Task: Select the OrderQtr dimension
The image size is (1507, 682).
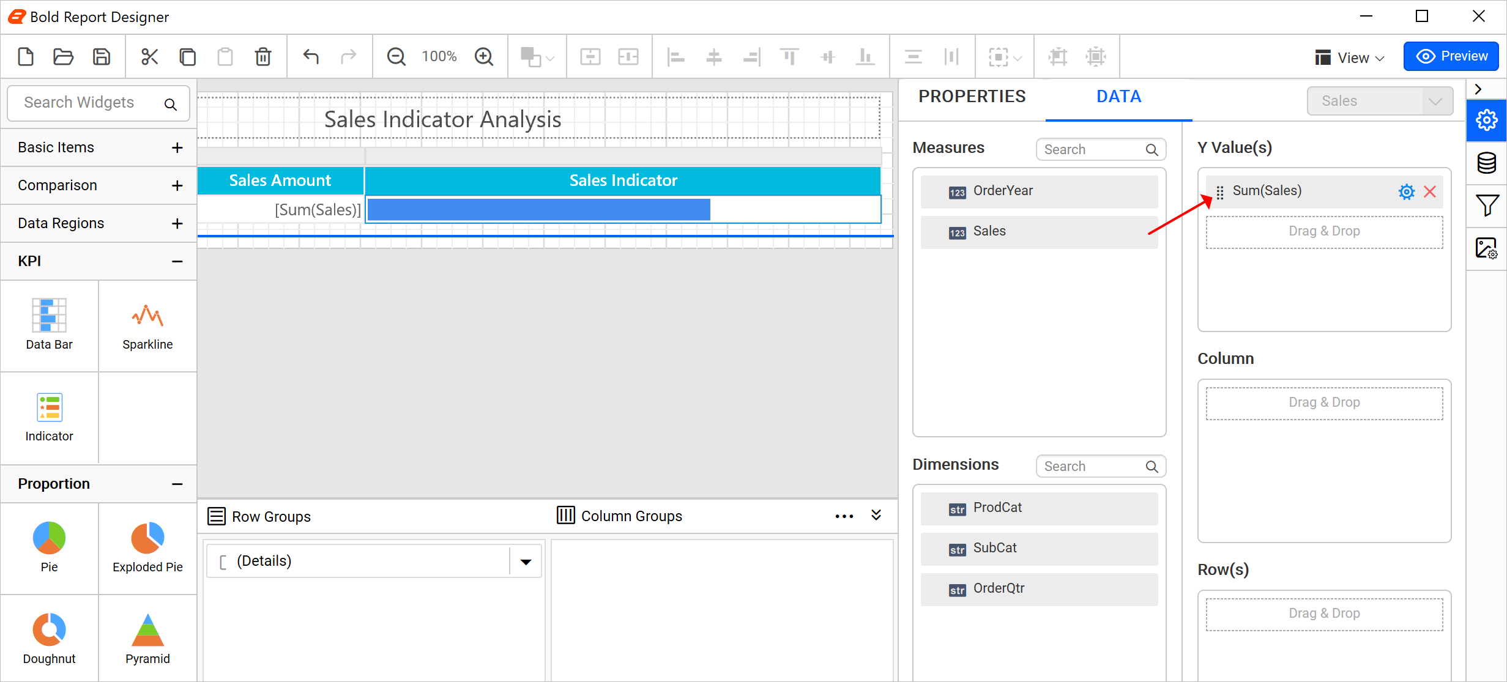Action: (1039, 589)
